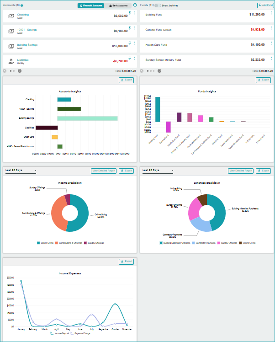Open Last 30 Days dropdown for Income Breakdown
This screenshot has width=275, height=342.
21,171
